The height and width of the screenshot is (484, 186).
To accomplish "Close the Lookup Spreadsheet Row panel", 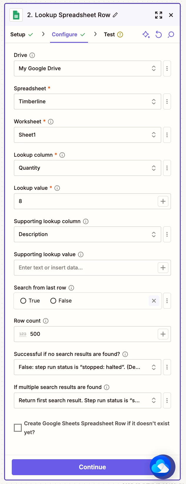I will [171, 15].
